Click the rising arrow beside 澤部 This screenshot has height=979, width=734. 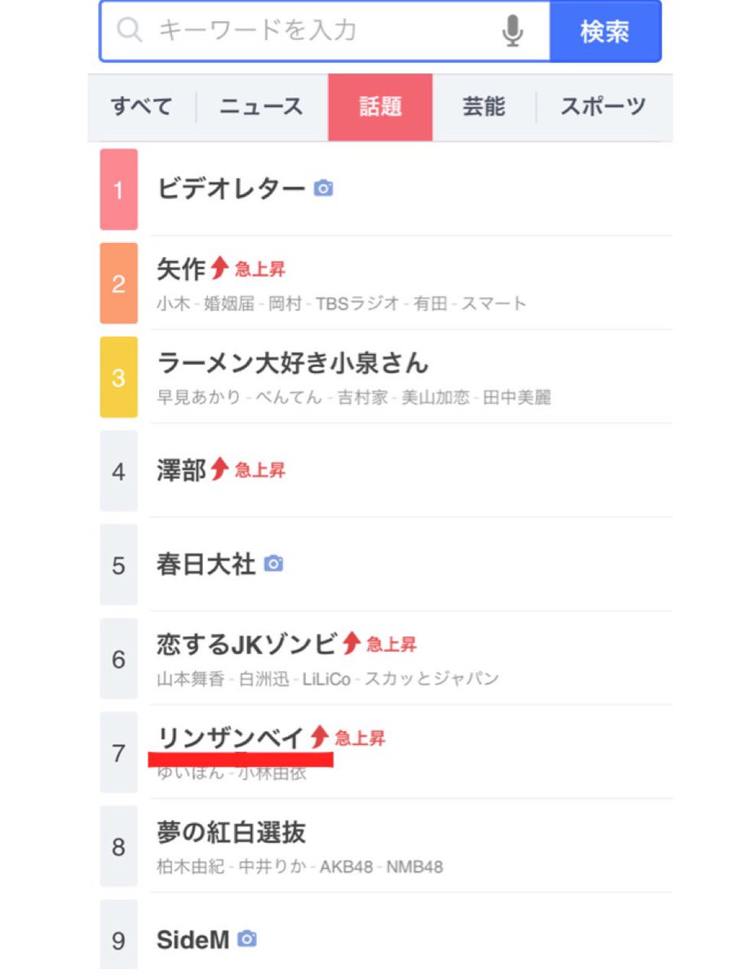tap(218, 468)
